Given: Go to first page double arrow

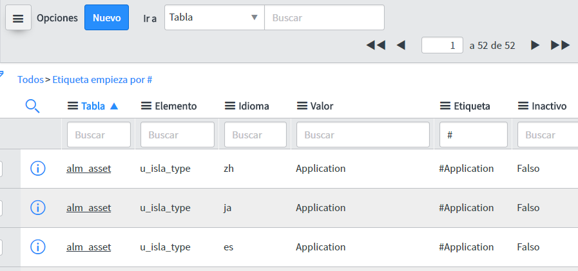Looking at the screenshot, I should click(x=376, y=45).
